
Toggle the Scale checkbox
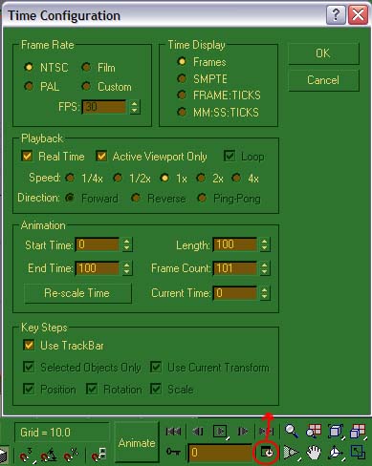pos(156,389)
